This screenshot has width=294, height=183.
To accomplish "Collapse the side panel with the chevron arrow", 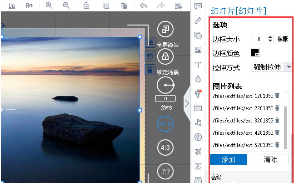I will point(187,103).
